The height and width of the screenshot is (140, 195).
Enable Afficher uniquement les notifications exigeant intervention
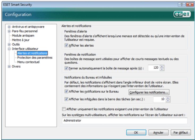64,109
